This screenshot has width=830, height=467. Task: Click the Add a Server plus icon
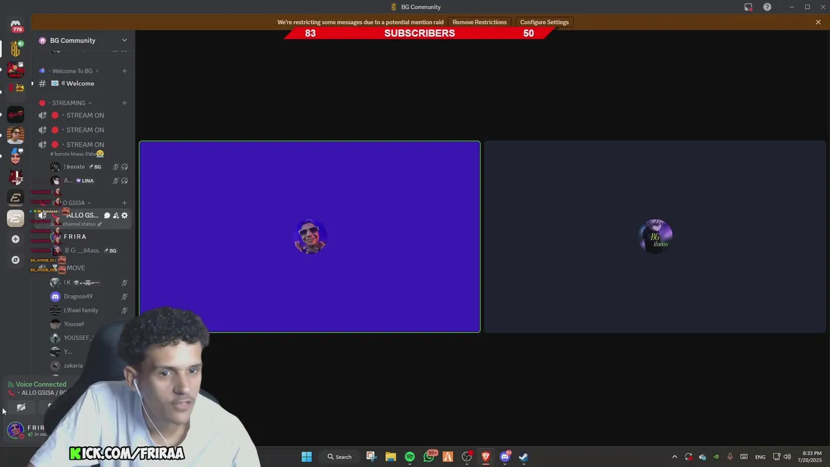click(16, 239)
